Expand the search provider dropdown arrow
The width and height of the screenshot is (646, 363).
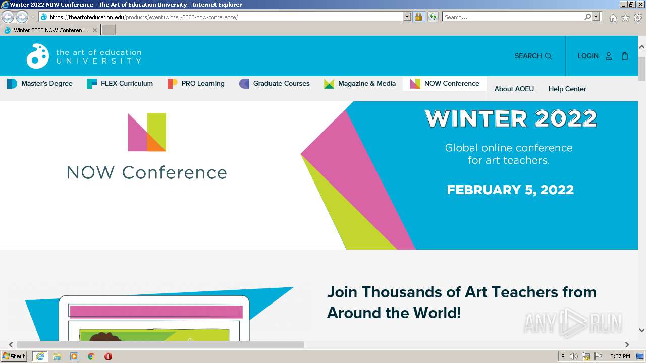[596, 17]
